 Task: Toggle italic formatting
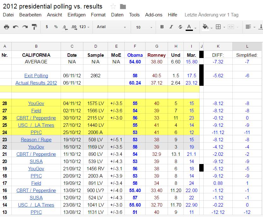[x=171, y=27]
